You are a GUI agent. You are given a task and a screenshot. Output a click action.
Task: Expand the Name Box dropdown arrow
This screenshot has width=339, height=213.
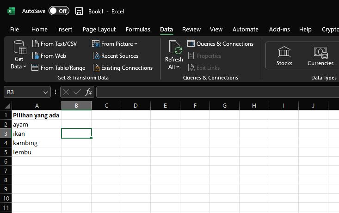pos(46,92)
